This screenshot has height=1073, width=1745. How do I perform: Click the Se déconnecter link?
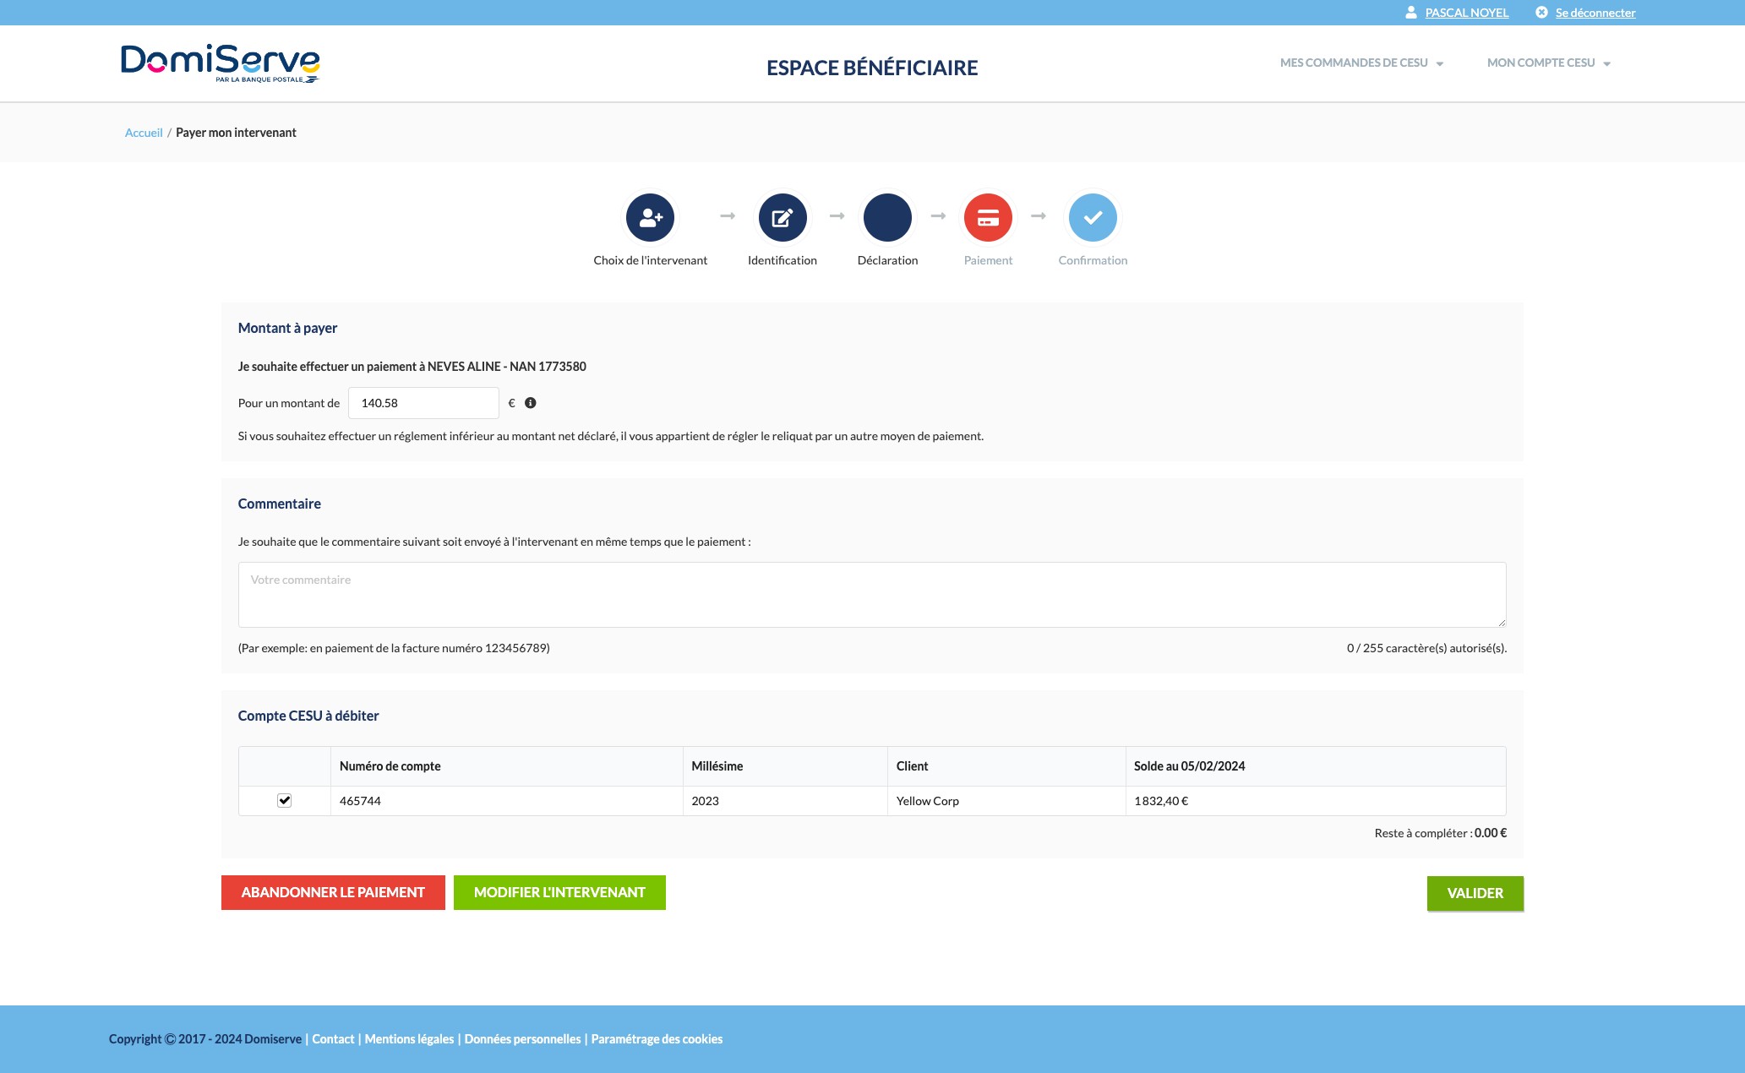tap(1595, 13)
